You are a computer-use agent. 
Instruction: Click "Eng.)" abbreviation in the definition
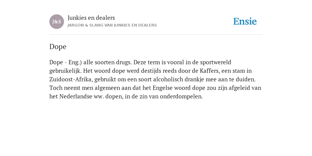75,62
